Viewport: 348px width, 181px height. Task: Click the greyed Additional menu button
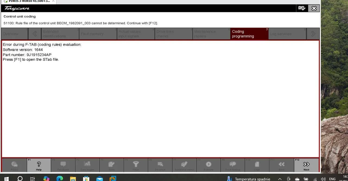(184, 165)
